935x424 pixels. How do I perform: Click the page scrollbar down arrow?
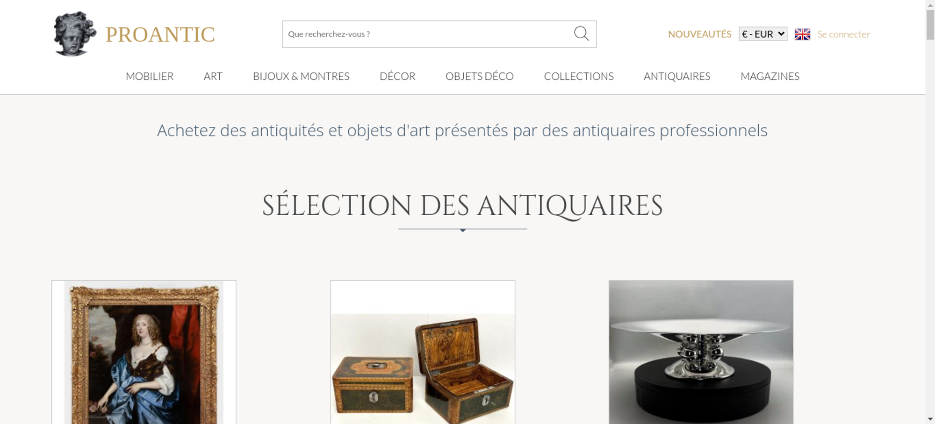930,419
